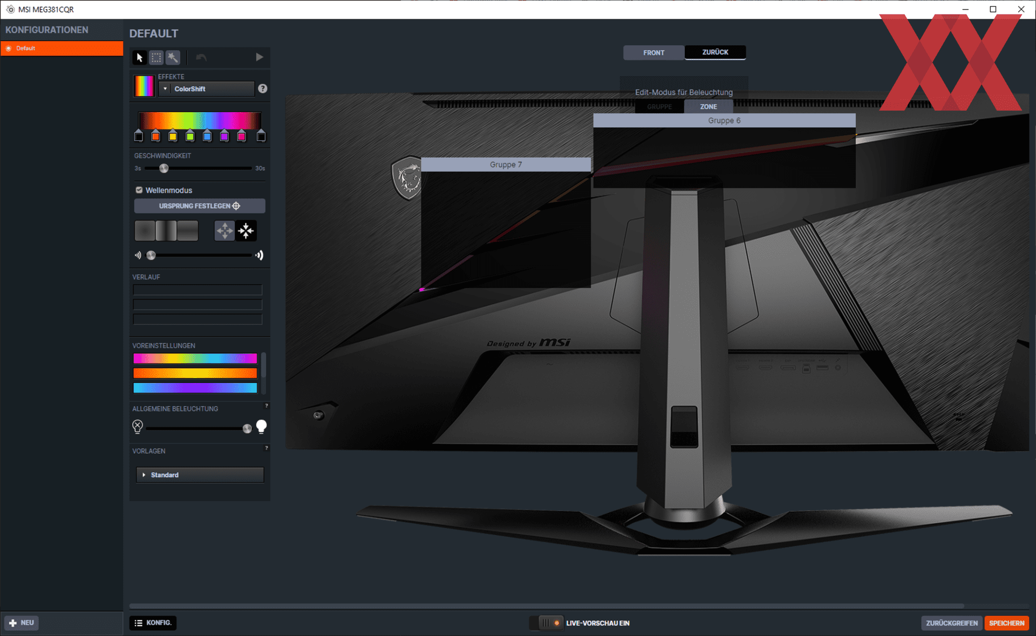Click the Vorlagen help icon
Viewport: 1036px width, 636px height.
point(267,448)
